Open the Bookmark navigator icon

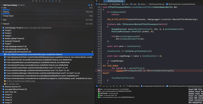tap(40, 1)
